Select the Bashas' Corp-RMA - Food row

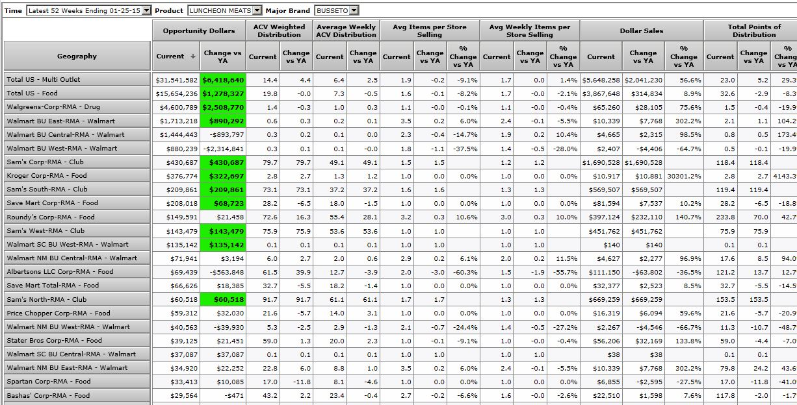click(x=77, y=395)
